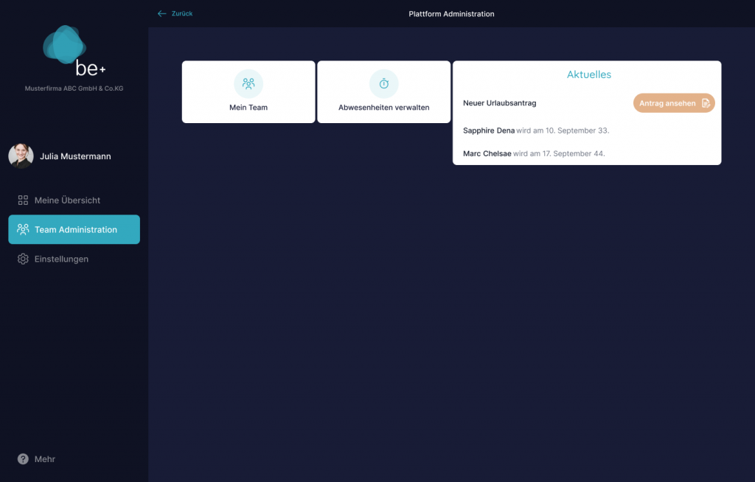
Task: Open the Meine Übersicht menu item
Action: click(67, 200)
